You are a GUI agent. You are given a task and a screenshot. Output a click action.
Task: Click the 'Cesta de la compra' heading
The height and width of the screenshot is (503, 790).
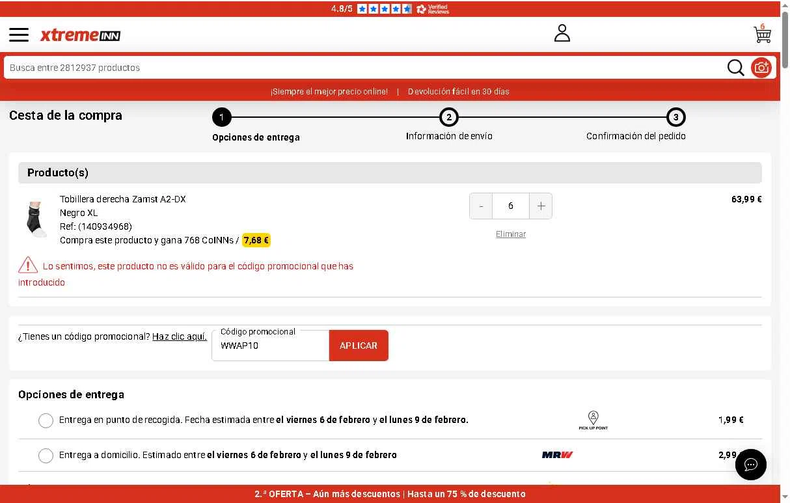(66, 115)
